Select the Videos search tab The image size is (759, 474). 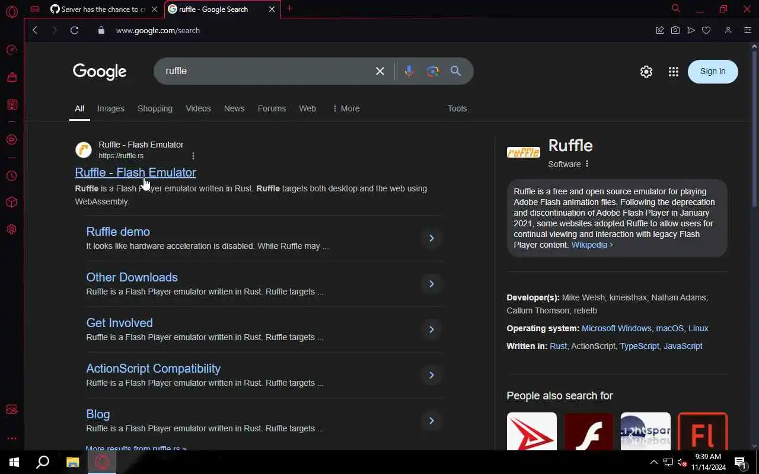coord(198,108)
